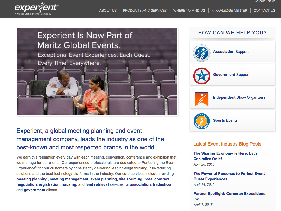281x211 pixels.
Task: Click the association link in paragraph
Action: click(140, 184)
